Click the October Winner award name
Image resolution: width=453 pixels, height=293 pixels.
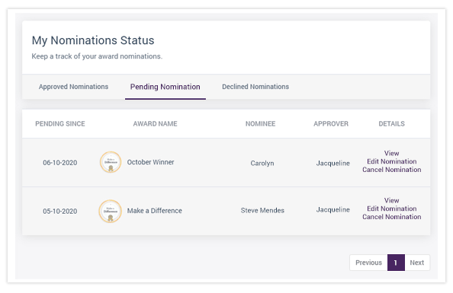pyautogui.click(x=150, y=162)
